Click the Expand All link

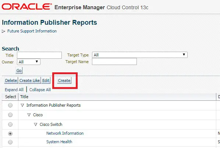[x=14, y=90]
